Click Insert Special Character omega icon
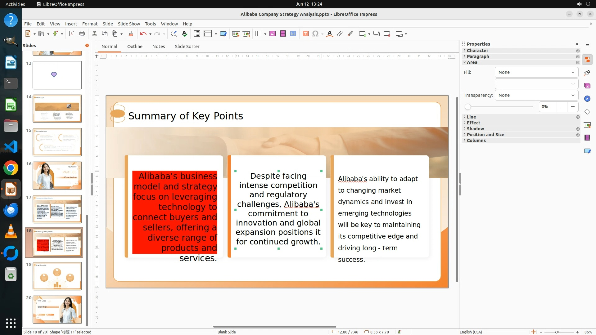Viewport: 596px width, 335px height. point(315,34)
